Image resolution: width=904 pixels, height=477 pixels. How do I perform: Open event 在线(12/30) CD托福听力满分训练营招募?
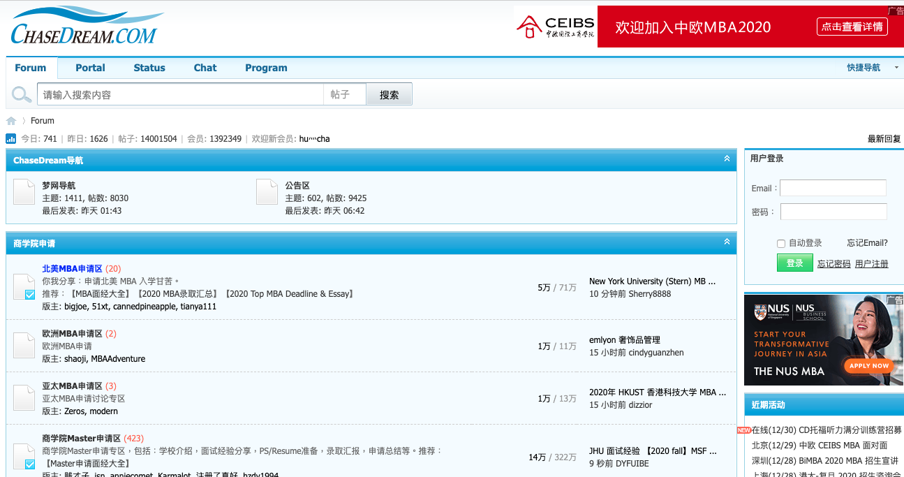tap(827, 430)
